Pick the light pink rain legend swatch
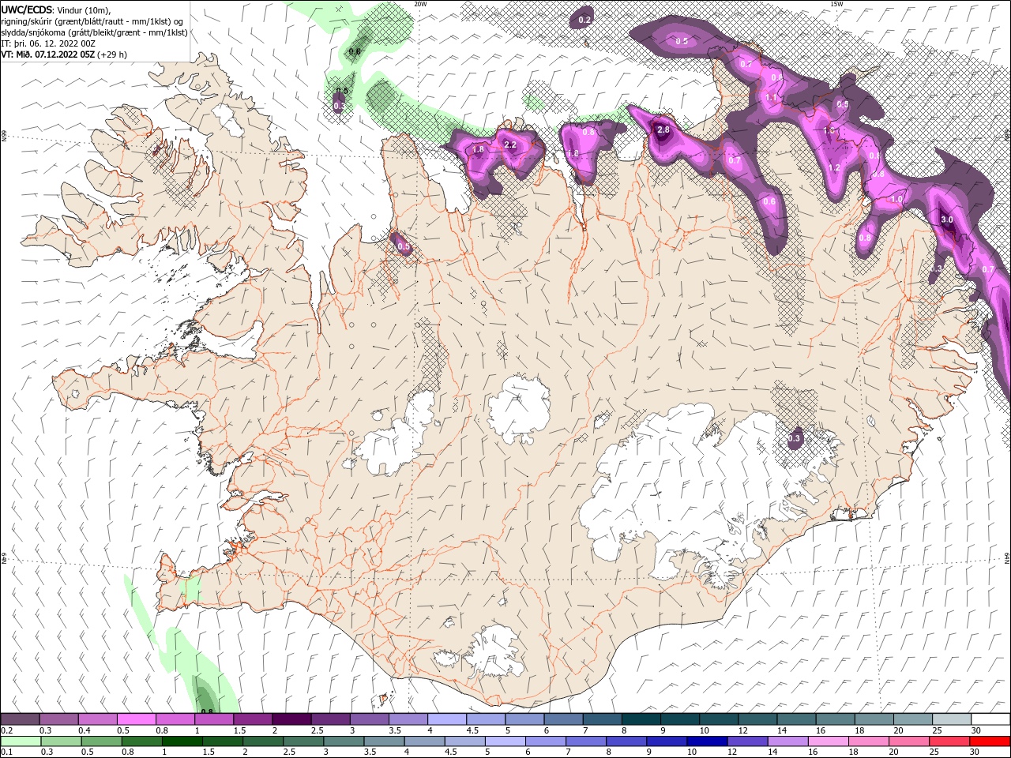Screen dimensions: 1011x758 click(x=829, y=741)
